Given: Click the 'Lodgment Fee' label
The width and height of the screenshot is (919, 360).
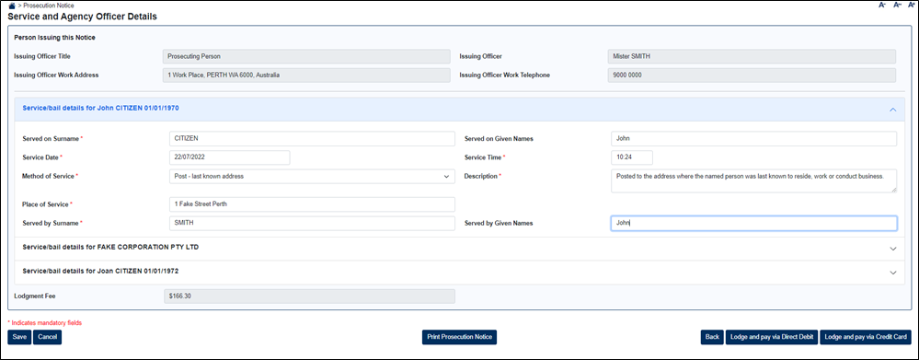Looking at the screenshot, I should coord(35,296).
